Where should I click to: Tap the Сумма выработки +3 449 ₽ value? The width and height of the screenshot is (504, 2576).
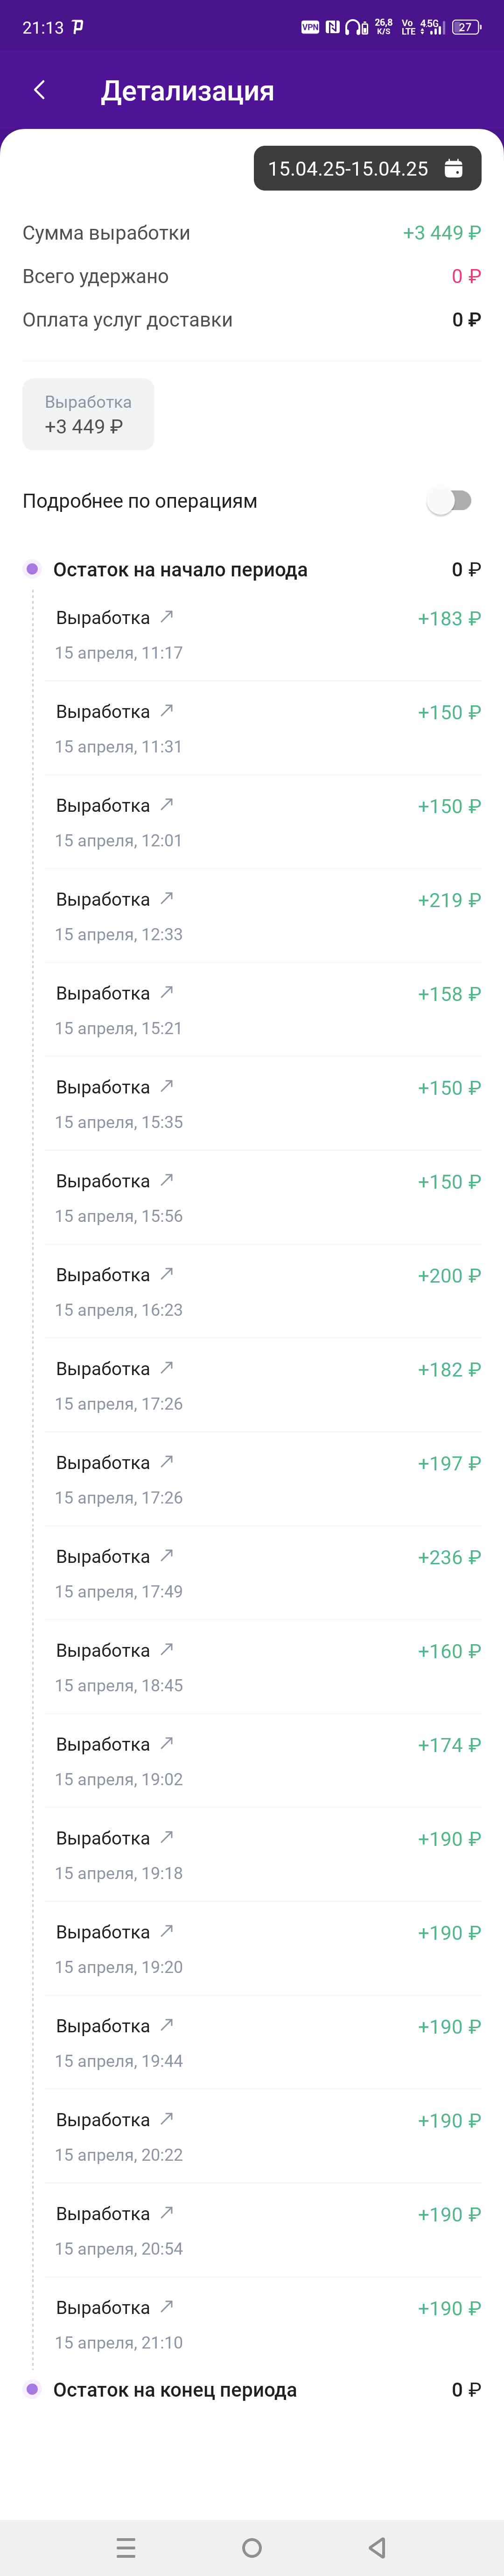[441, 233]
